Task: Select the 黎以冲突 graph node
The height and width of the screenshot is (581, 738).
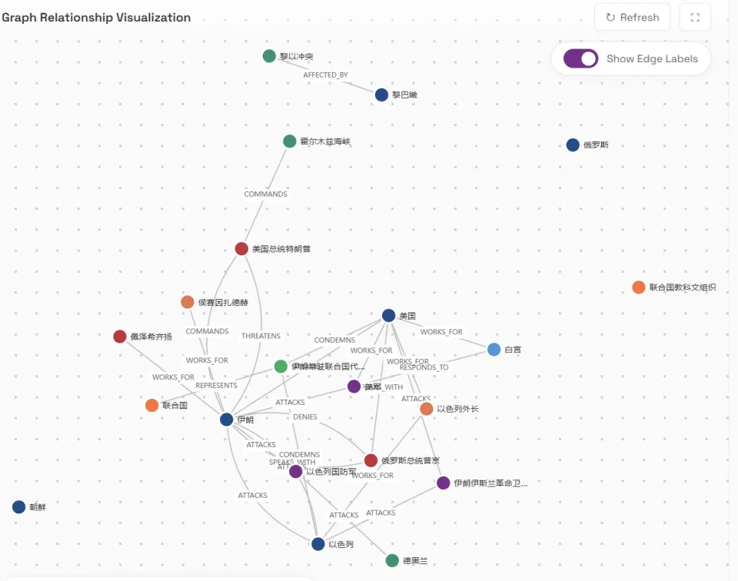Action: pos(269,56)
